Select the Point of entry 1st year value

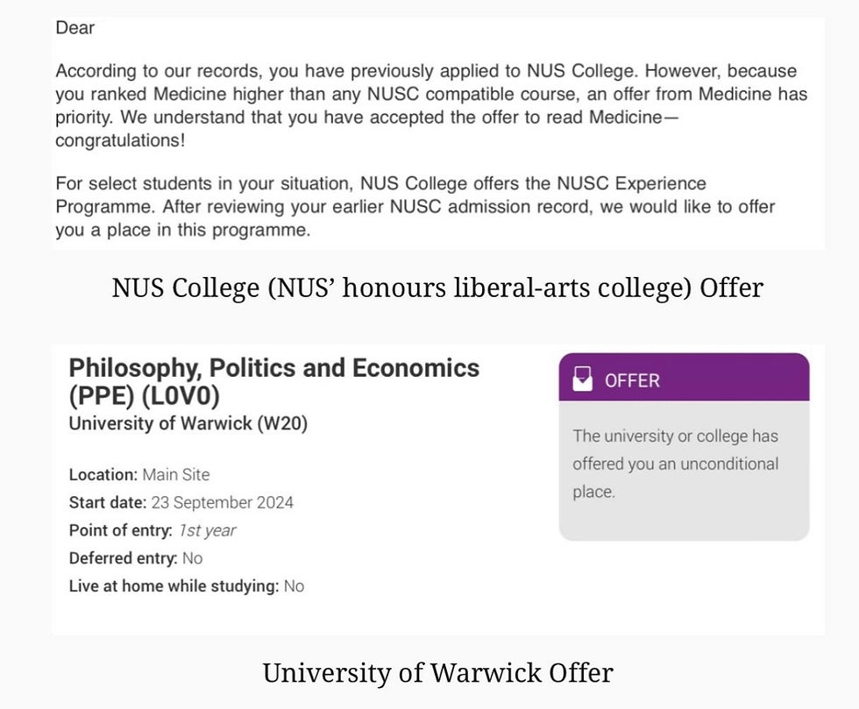[207, 530]
